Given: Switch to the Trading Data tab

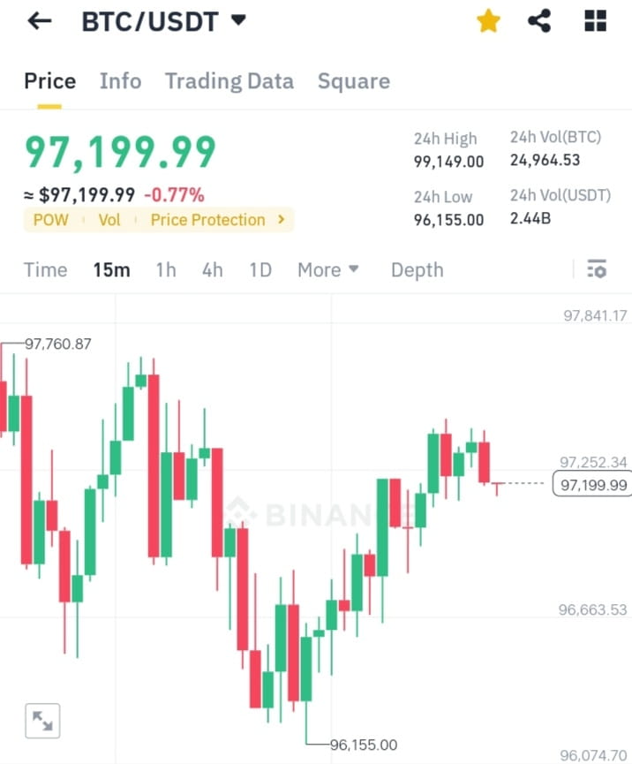Looking at the screenshot, I should click(229, 80).
